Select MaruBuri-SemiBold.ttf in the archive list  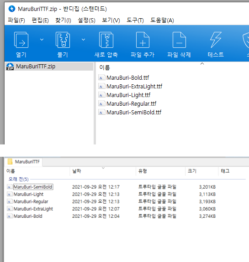pos(134,113)
